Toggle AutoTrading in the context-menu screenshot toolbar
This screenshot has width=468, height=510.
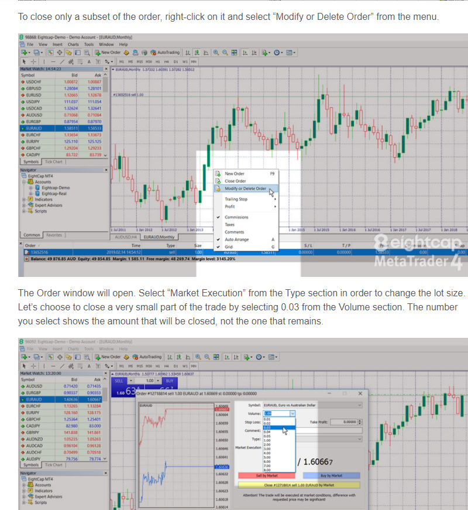[x=165, y=52]
